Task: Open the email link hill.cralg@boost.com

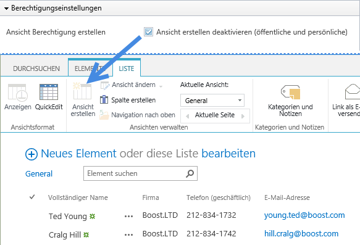Action: pos(301,233)
